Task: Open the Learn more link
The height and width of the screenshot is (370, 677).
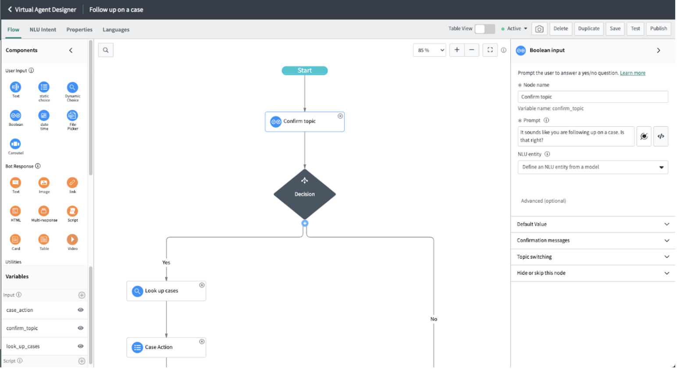Action: coord(632,73)
